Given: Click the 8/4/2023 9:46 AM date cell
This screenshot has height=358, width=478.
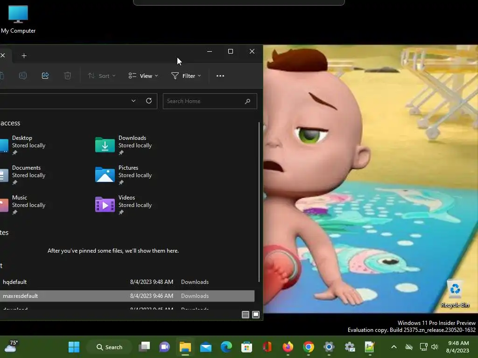Looking at the screenshot, I should [x=152, y=296].
